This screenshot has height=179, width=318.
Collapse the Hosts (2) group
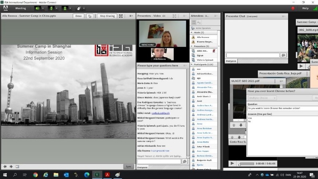pyautogui.click(x=192, y=32)
